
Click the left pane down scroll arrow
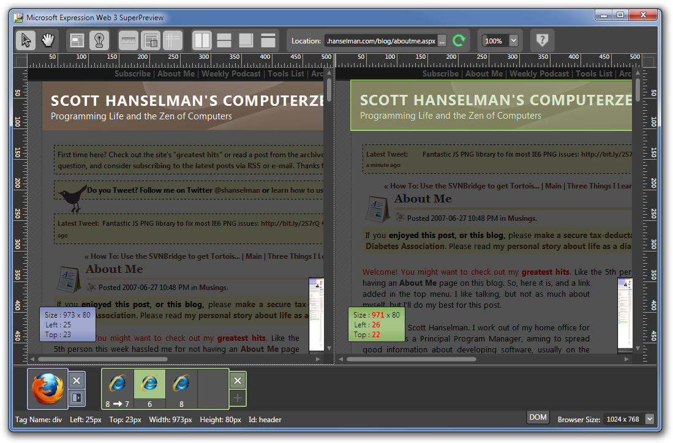tap(329, 348)
